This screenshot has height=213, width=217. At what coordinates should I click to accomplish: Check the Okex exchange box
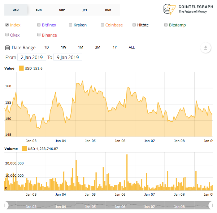point(7,34)
